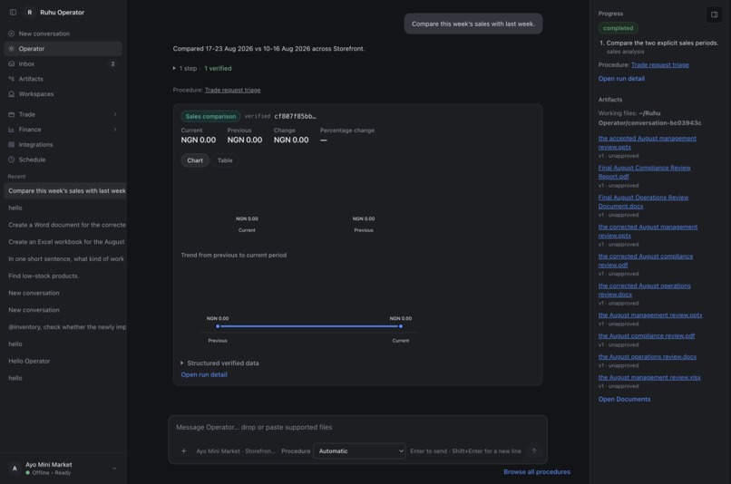The height and width of the screenshot is (484, 731).
Task: Open the Ayo Mini Market account chevron
Action: pos(114,469)
